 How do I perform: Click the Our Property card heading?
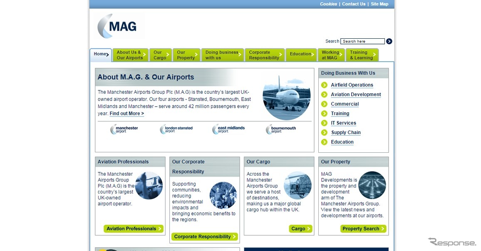coord(335,162)
